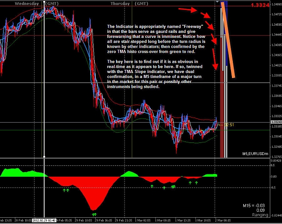Click the 1.34725 price scale value
This screenshot has width=282, height=224.
click(277, 14)
